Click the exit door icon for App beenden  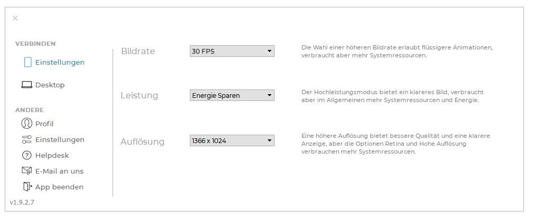pyautogui.click(x=27, y=187)
